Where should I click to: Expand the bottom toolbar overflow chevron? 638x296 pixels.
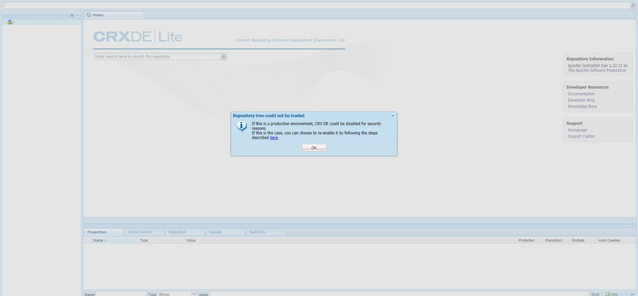tap(632, 294)
